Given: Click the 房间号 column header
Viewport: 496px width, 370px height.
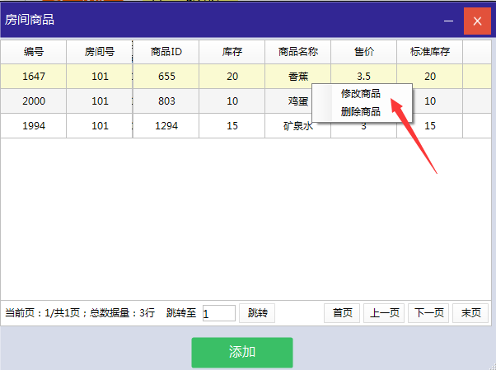Looking at the screenshot, I should pos(100,52).
